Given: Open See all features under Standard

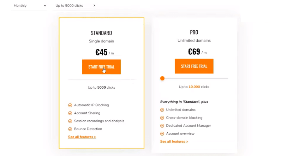Looking at the screenshot, I should point(82,137).
